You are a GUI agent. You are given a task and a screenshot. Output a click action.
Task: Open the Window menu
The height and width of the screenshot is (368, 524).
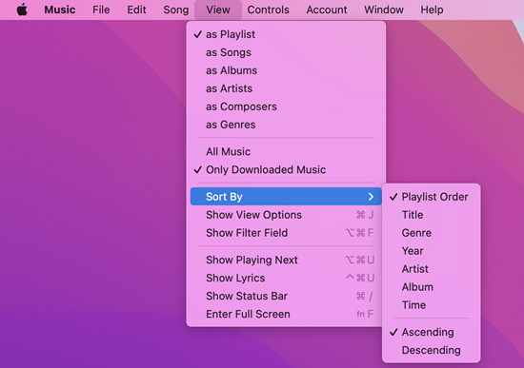pos(384,10)
